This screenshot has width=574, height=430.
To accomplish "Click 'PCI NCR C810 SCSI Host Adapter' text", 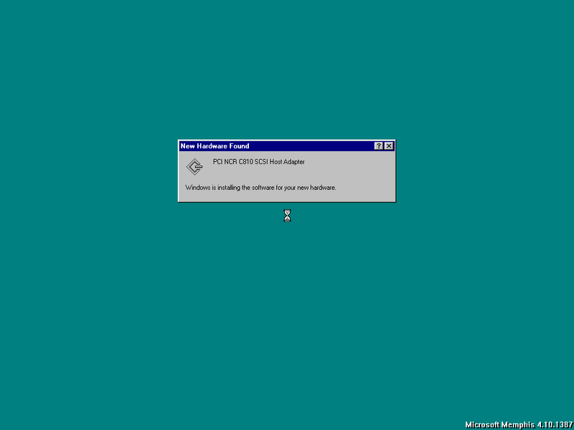I will [x=259, y=162].
